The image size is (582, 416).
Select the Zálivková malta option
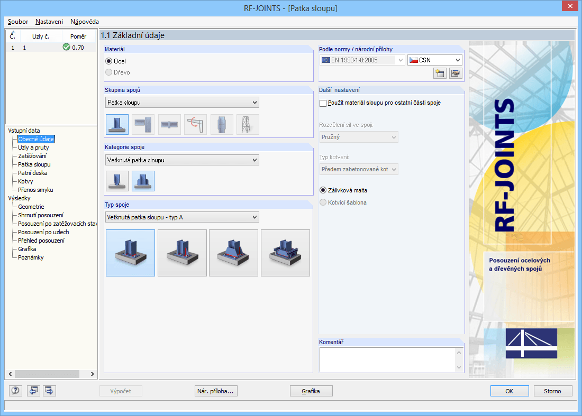click(x=323, y=190)
